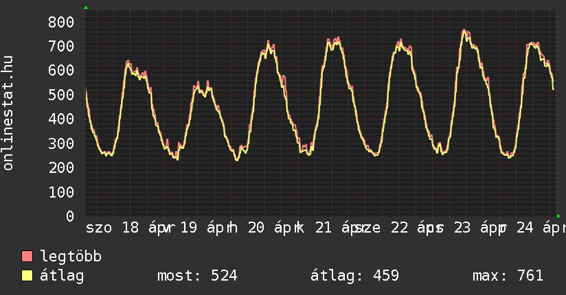Image resolution: width=566 pixels, height=295 pixels.
Task: Click the vertical onlinestat.hu label
Action: tap(9, 113)
